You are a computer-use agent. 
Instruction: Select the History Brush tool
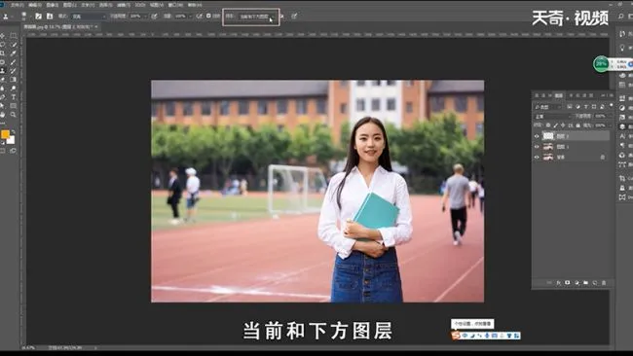point(14,71)
